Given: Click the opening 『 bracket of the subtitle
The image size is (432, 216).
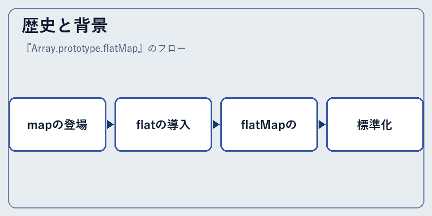Looking at the screenshot, I should coord(28,49).
